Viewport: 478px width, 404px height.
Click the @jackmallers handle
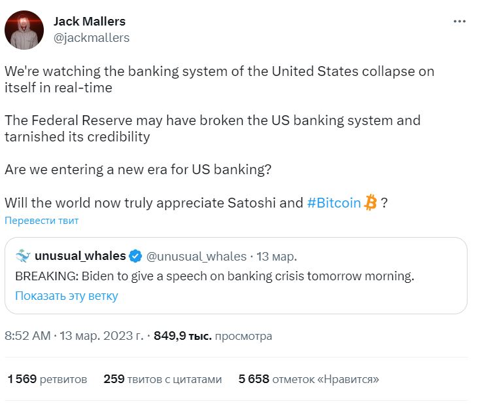[92, 38]
